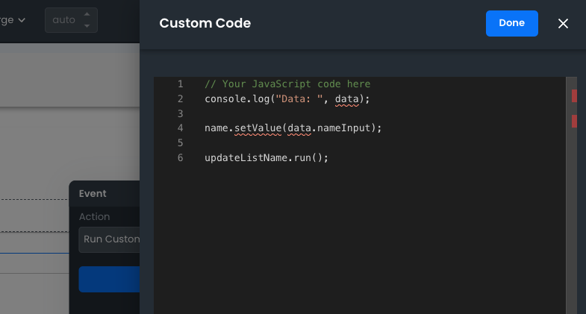This screenshot has width=586, height=314.
Task: Click the auto width input field
Action: tap(63, 20)
